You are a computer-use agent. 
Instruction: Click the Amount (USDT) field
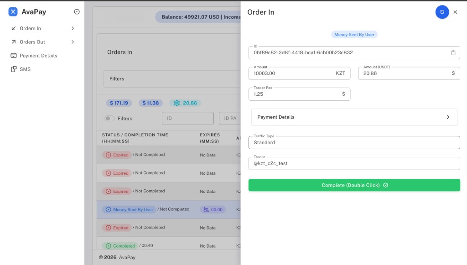[x=409, y=73]
